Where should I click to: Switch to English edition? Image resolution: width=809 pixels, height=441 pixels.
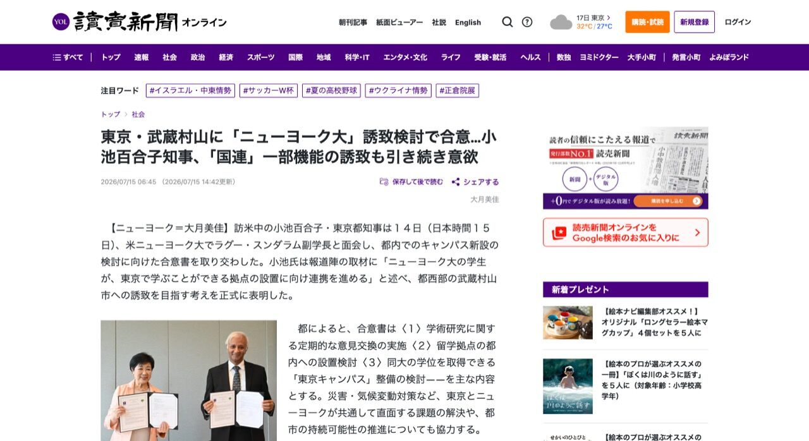click(x=468, y=22)
